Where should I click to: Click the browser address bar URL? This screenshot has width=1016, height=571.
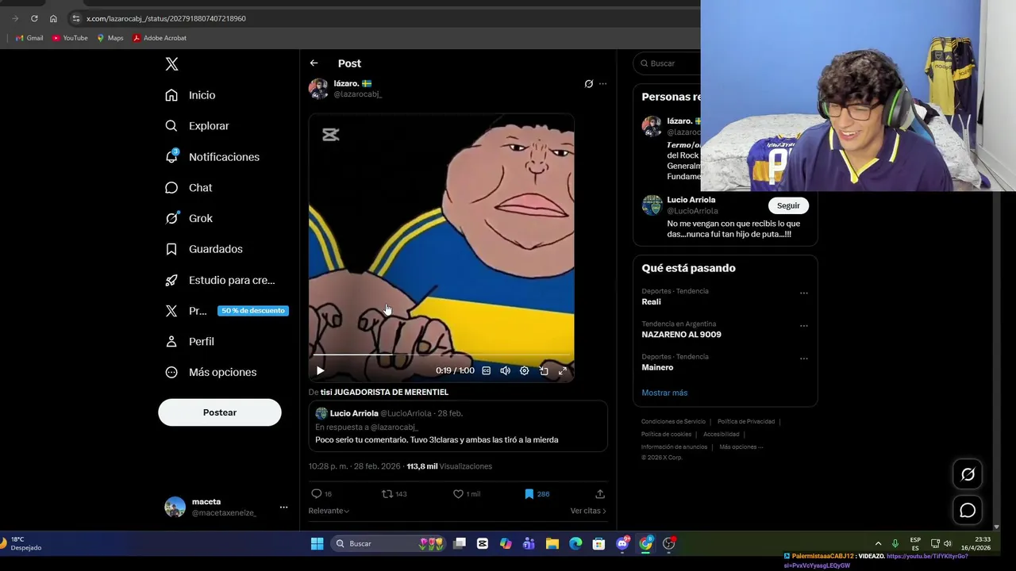pyautogui.click(x=166, y=18)
